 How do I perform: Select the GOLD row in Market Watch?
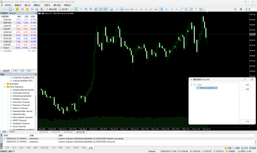coord(19,48)
